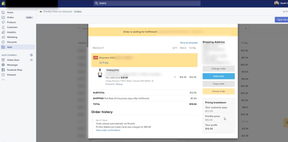Open the dropdown chevron behind the modal
This screenshot has width=288, height=142.
[x=246, y=28]
